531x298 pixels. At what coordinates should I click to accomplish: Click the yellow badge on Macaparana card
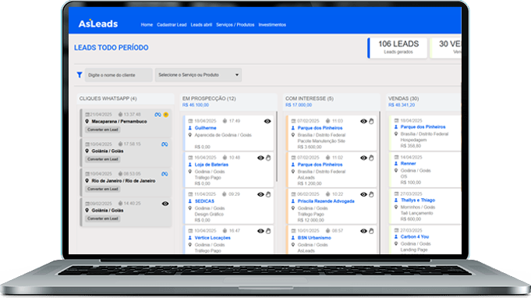coord(166,115)
